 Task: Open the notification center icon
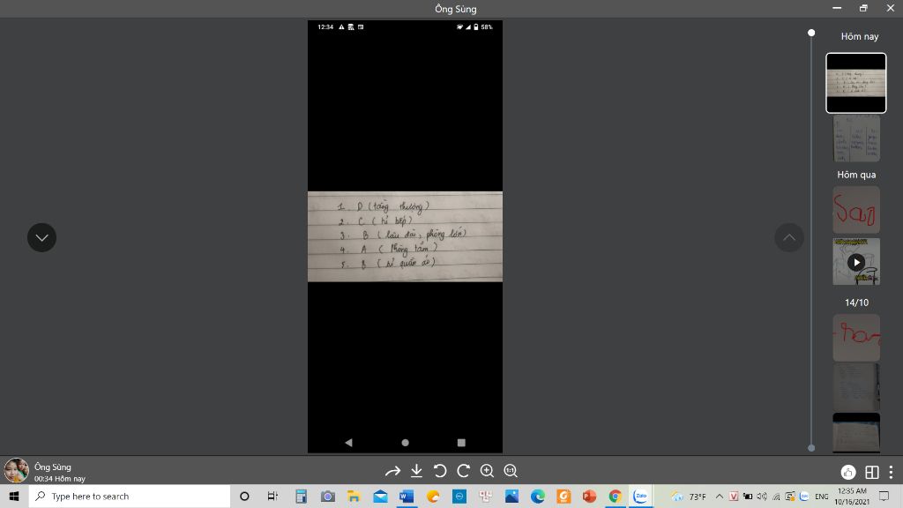point(884,496)
